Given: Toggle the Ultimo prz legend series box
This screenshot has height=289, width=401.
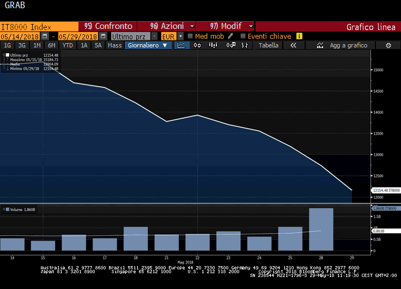Looking at the screenshot, I should pyautogui.click(x=7, y=55).
